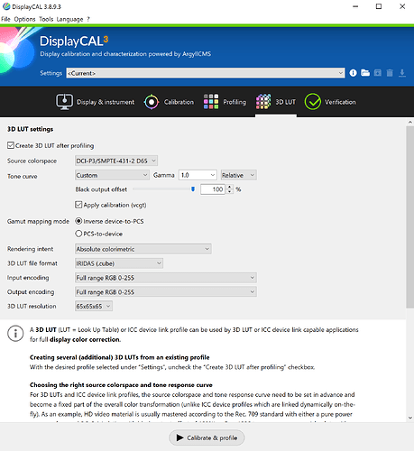The height and width of the screenshot is (451, 414).
Task: Expand the 3D LUT resolution dropdown
Action: [94, 306]
